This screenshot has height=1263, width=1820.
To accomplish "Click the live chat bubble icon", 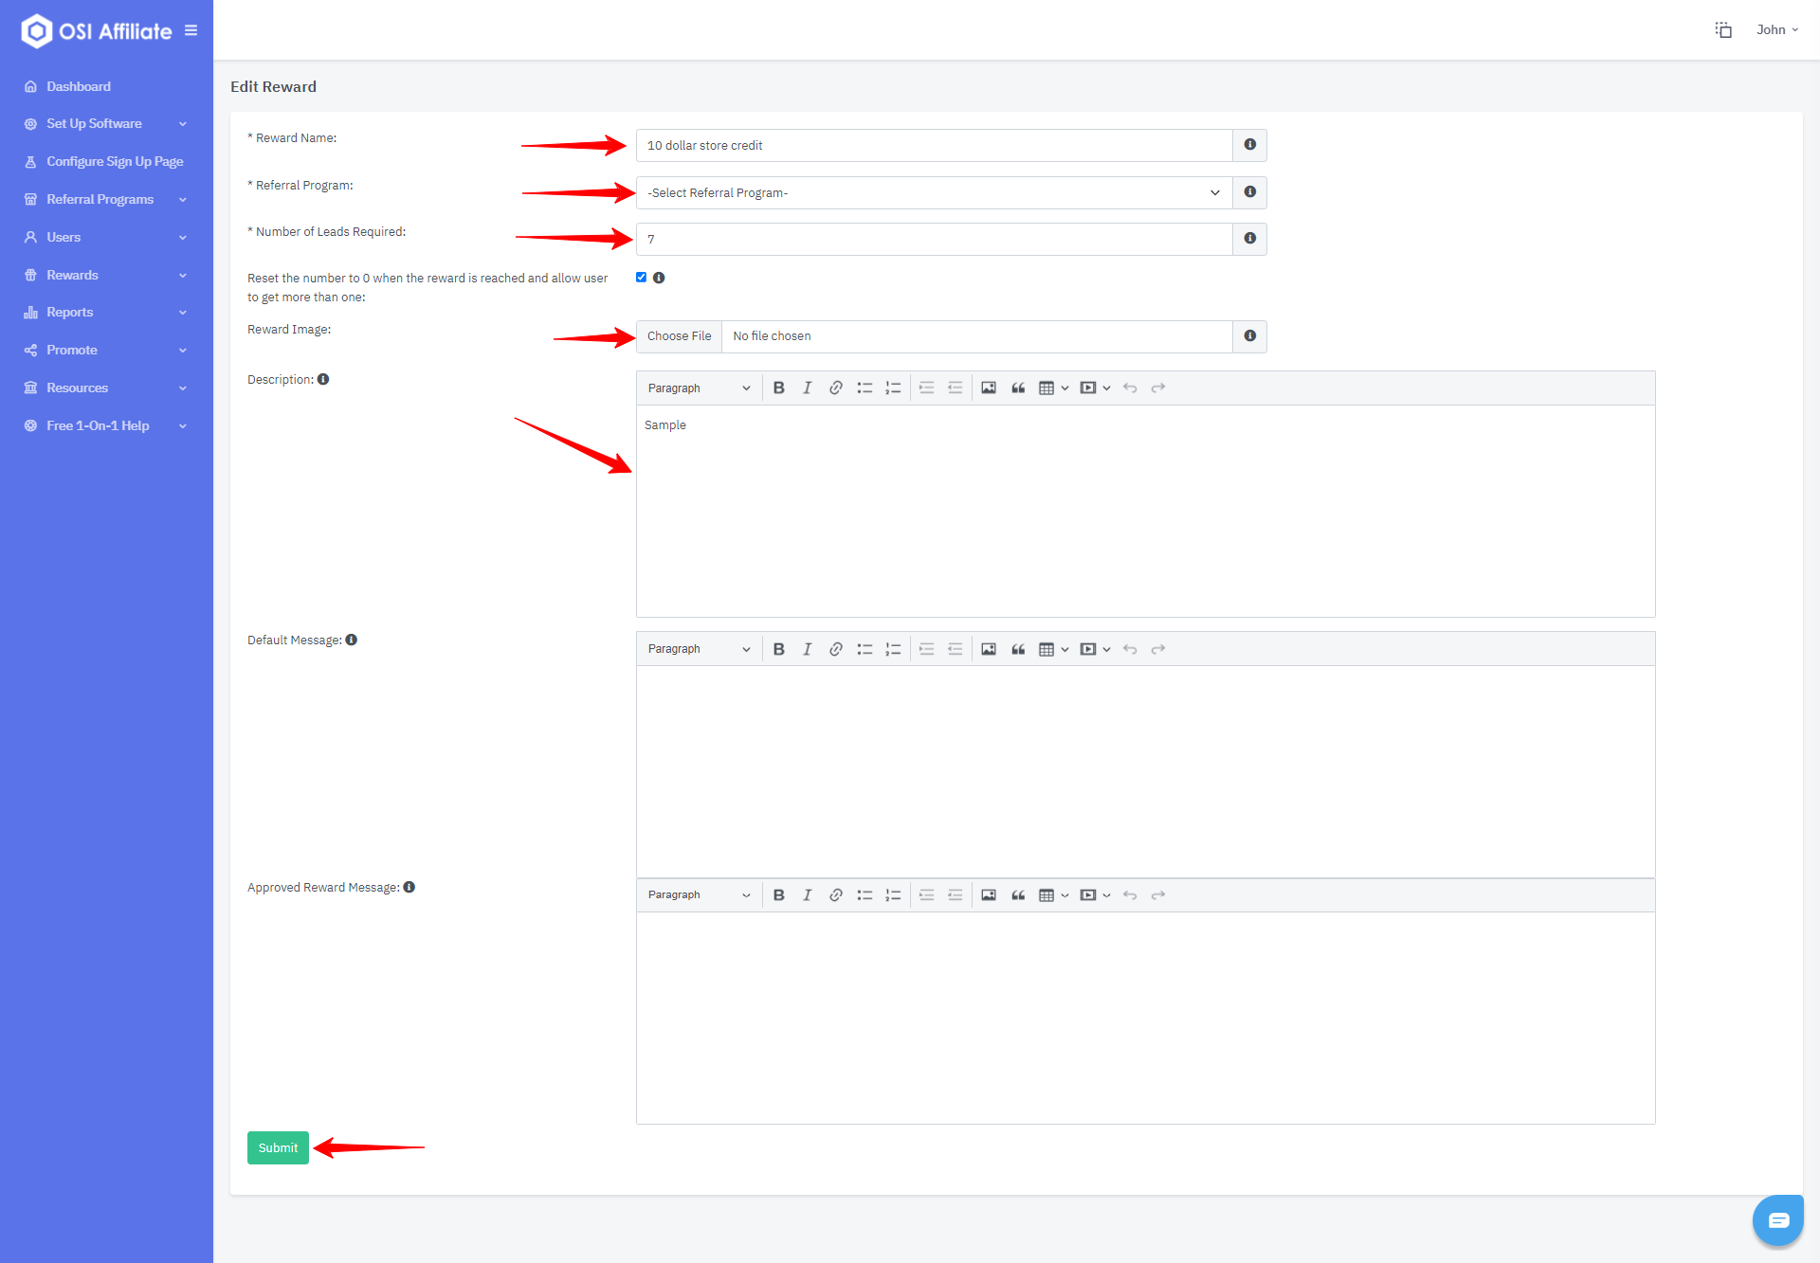I will point(1777,1219).
